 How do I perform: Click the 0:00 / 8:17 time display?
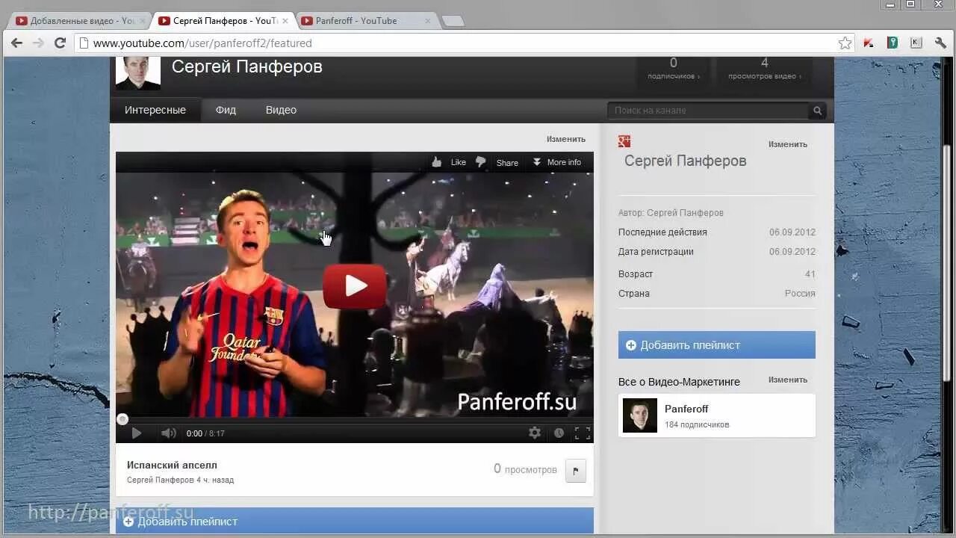click(x=205, y=433)
